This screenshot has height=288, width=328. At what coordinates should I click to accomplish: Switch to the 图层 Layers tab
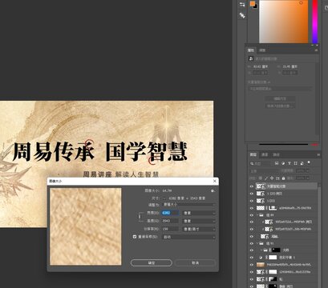tap(253, 154)
